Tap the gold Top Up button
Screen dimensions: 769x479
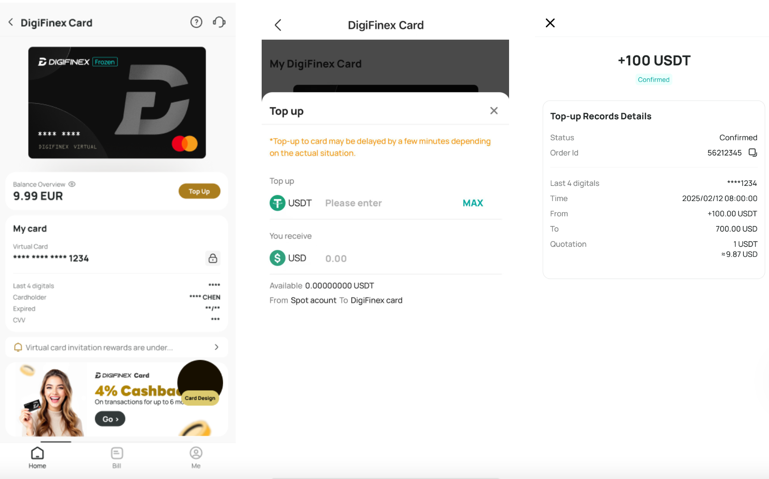[x=199, y=191]
